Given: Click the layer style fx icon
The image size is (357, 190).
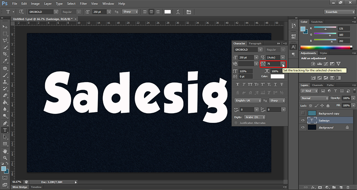Looking at the screenshot, I should point(313,187).
